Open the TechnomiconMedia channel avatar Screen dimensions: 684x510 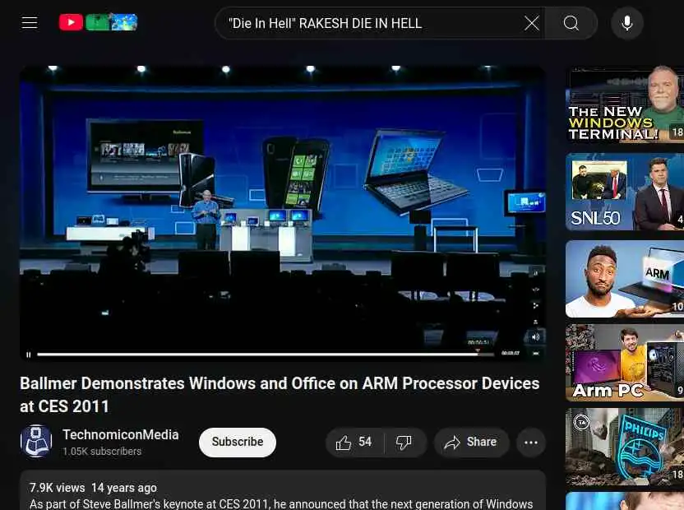point(36,442)
